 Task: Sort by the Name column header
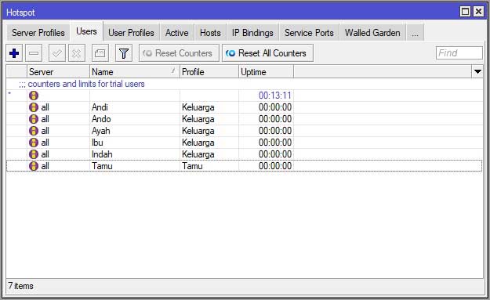(135, 72)
